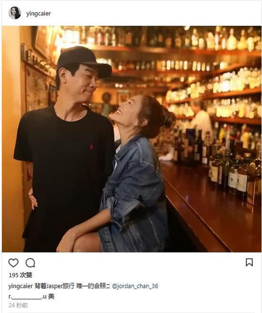Click yingcaier username in the caption
The image size is (262, 313).
pos(20,286)
